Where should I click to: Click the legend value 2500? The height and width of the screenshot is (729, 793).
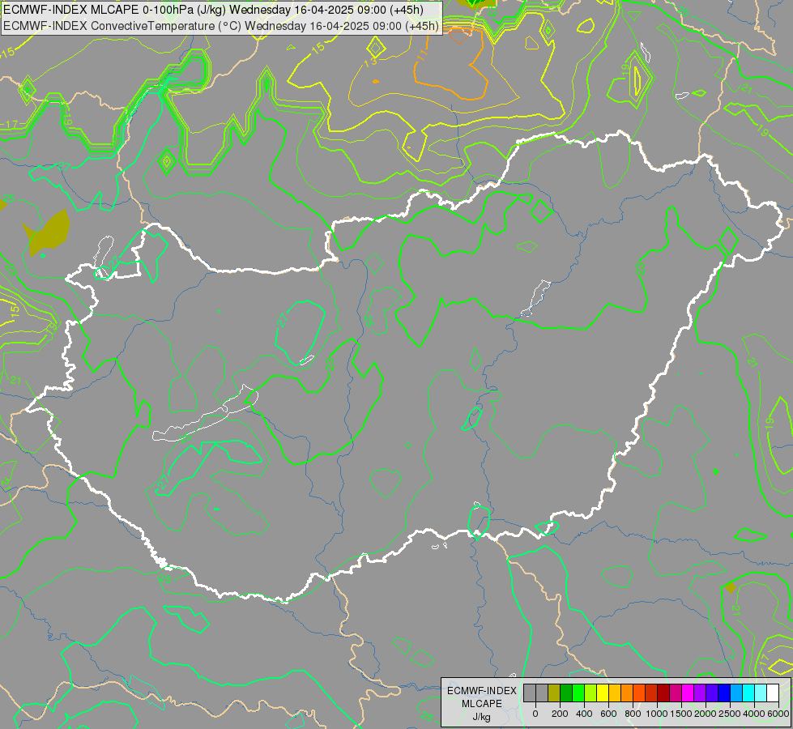tap(730, 714)
